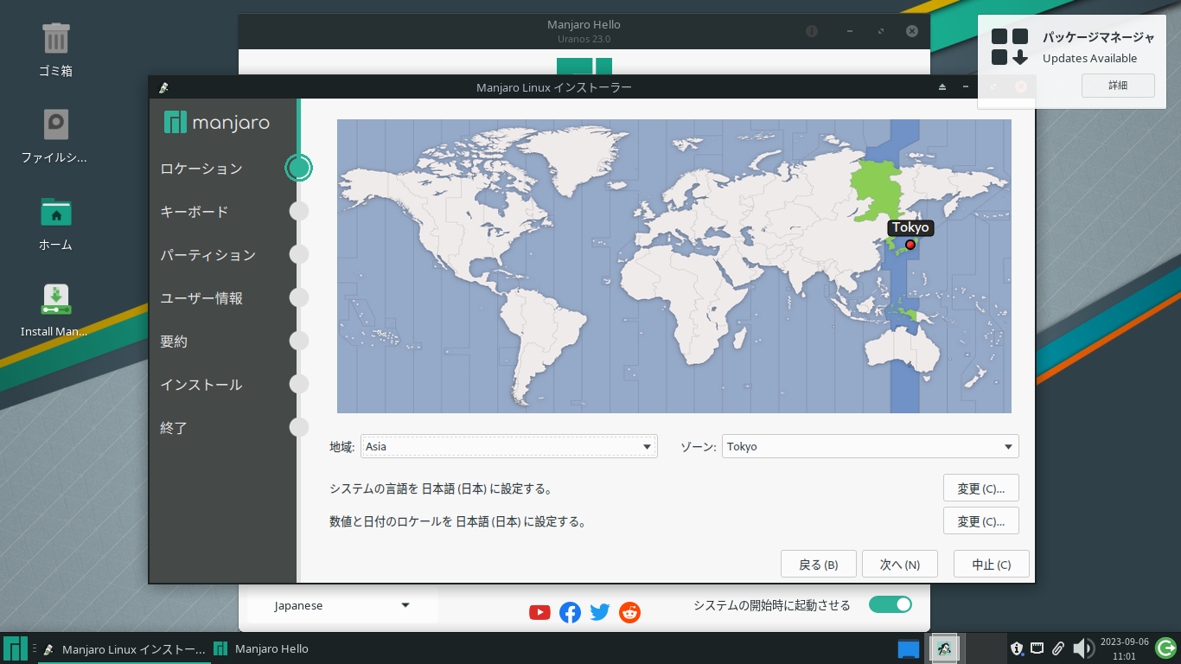Toggle システムの開始時に起動させる switch
Image resolution: width=1181 pixels, height=664 pixels.
coord(891,604)
